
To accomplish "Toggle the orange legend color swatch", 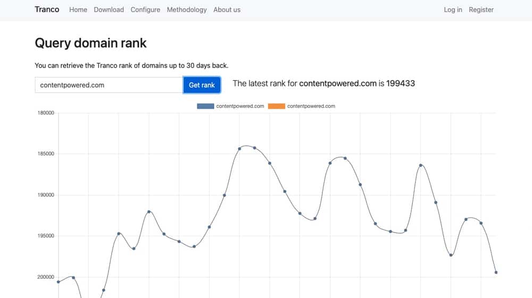I will pyautogui.click(x=276, y=106).
